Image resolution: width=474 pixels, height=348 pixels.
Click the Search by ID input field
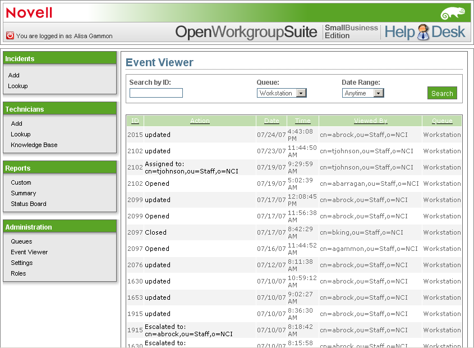[x=156, y=93]
